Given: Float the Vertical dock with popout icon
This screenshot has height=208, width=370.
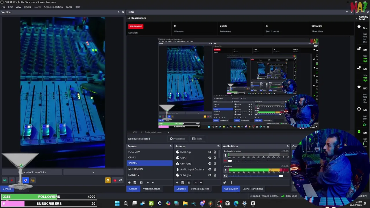Looking at the screenshot, I should 119,12.
